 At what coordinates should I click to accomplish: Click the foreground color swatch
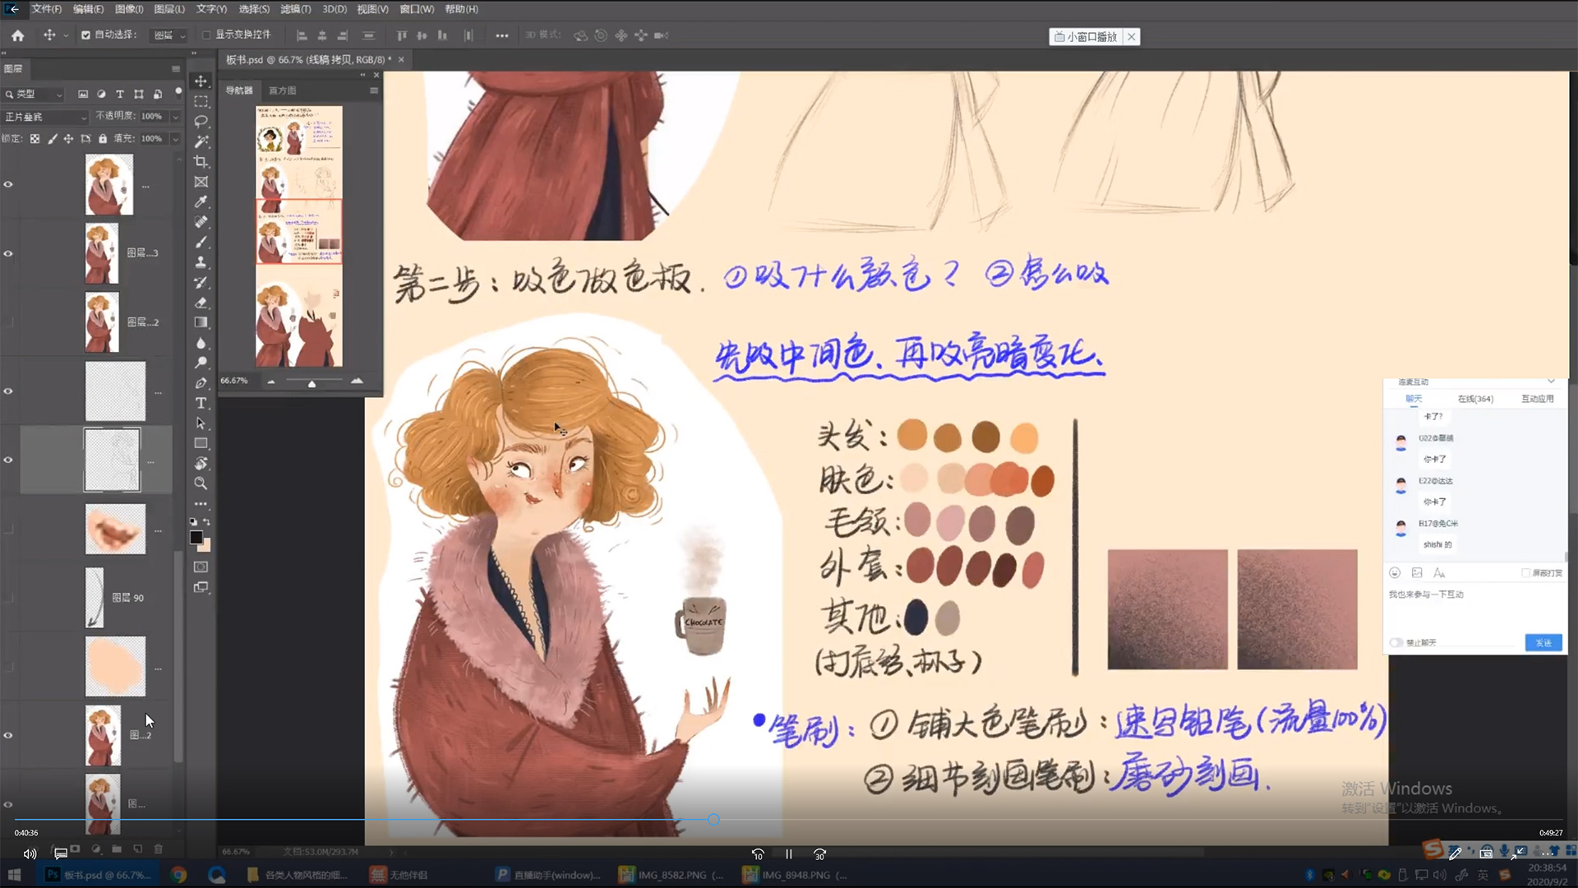[196, 538]
